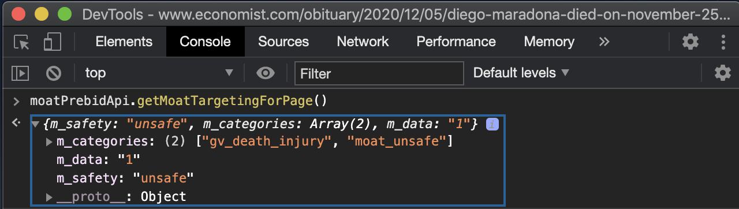Expand the __proto__ Object entry

coord(49,197)
